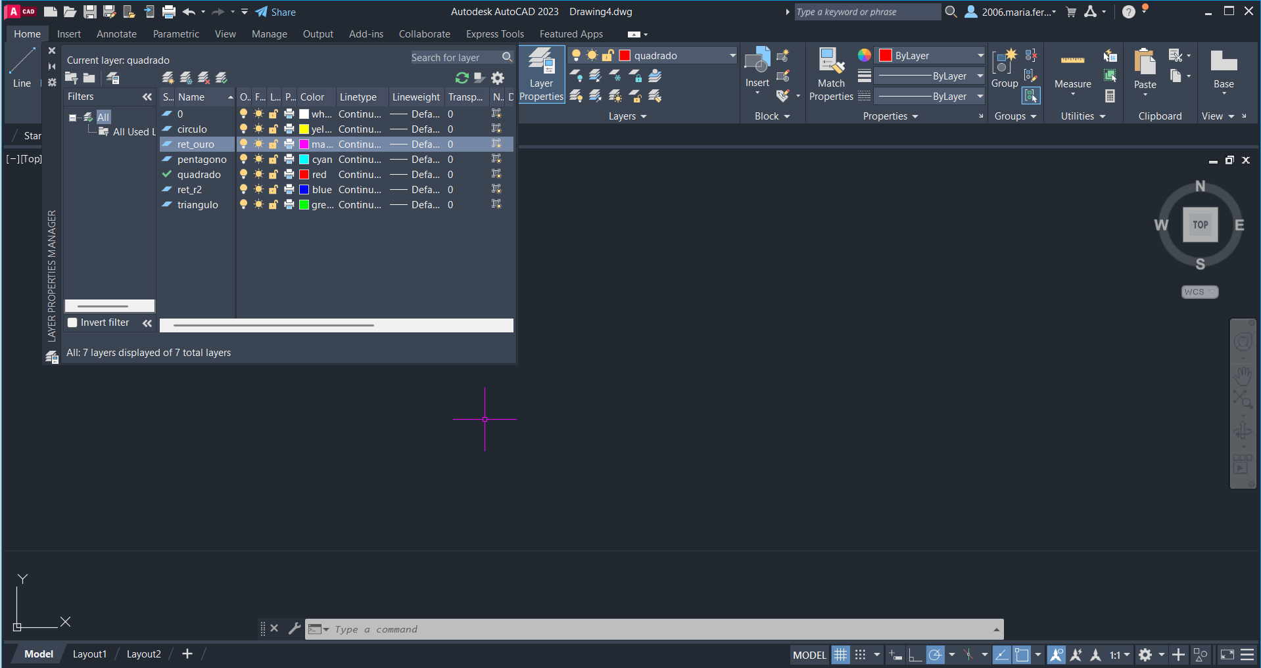Click the Share button
This screenshot has width=1261, height=668.
[x=275, y=12]
